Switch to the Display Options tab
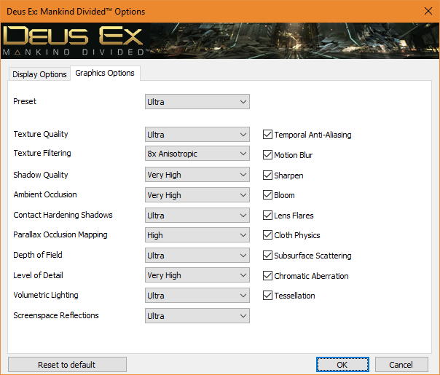 [39, 74]
